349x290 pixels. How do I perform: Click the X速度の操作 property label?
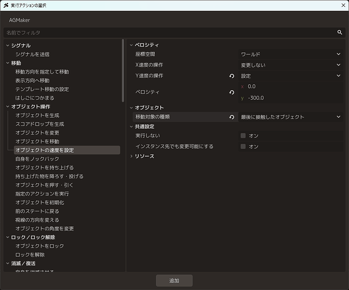149,65
